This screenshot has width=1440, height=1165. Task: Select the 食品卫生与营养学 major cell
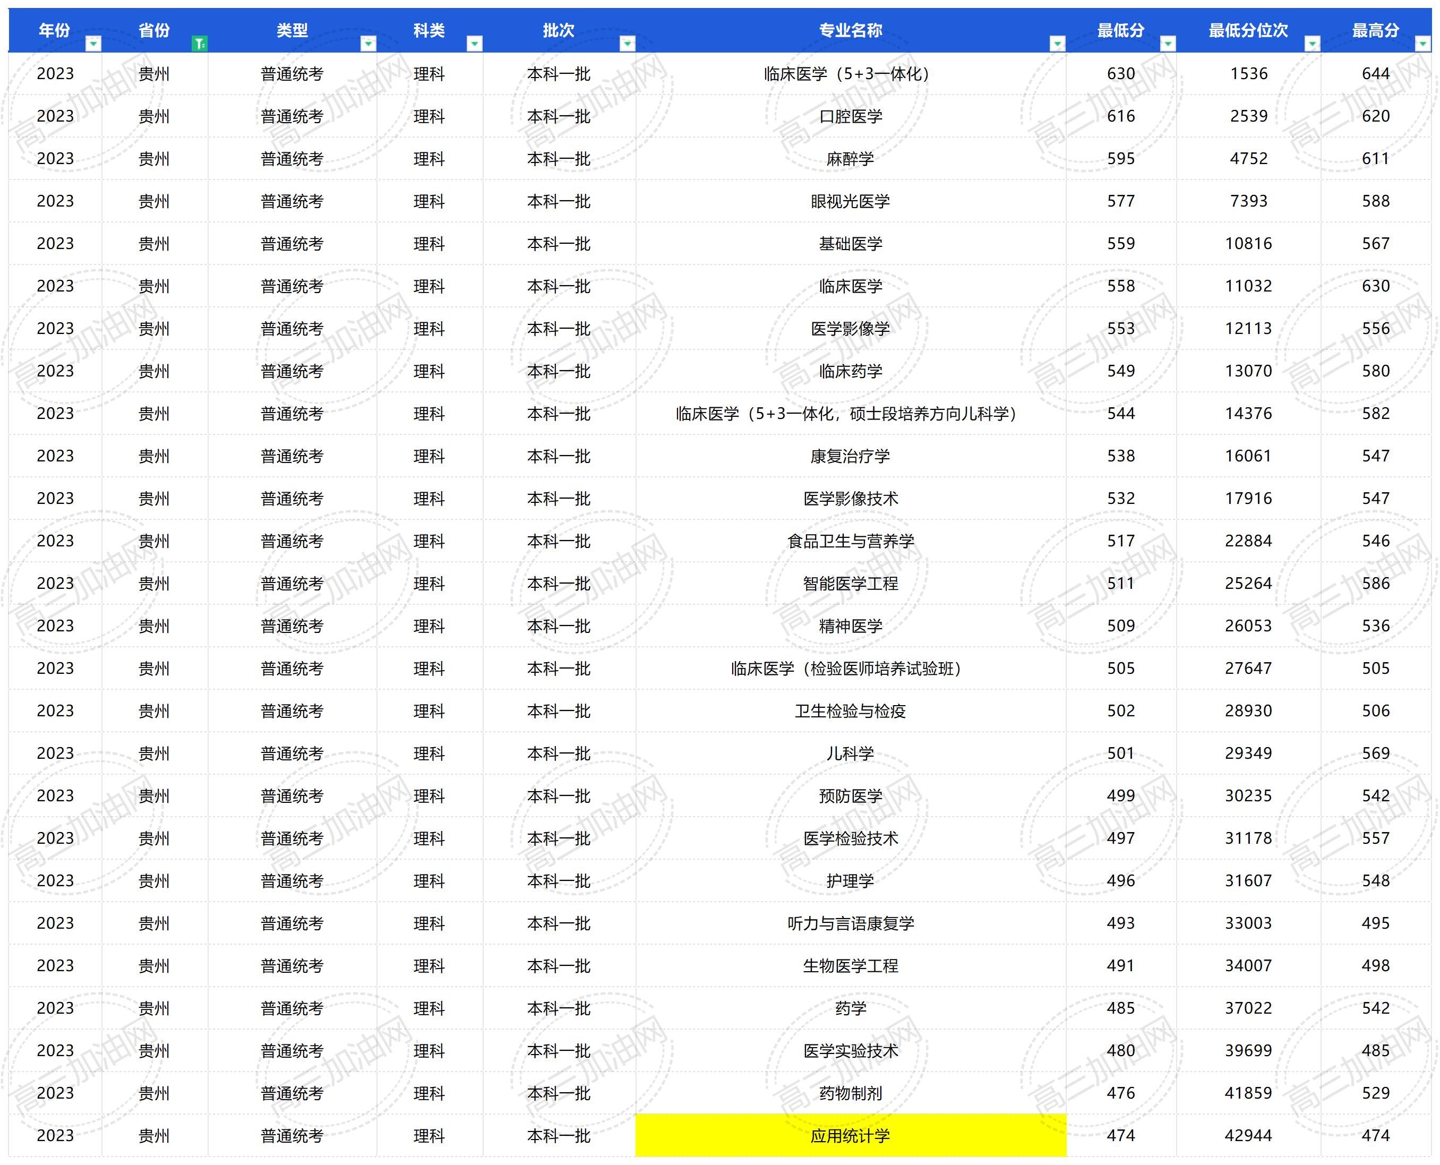pyautogui.click(x=851, y=541)
